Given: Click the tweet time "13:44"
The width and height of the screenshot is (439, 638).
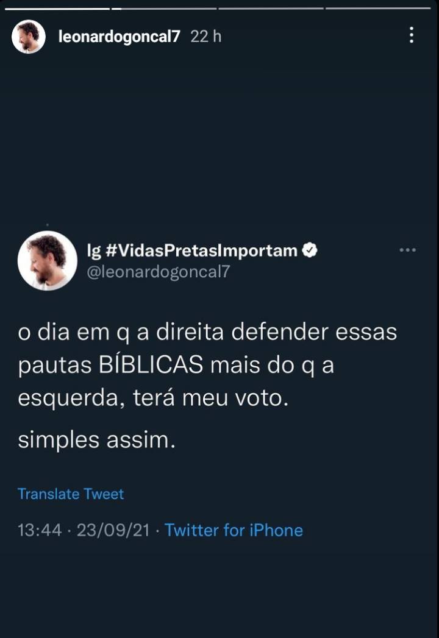Looking at the screenshot, I should pos(40,530).
